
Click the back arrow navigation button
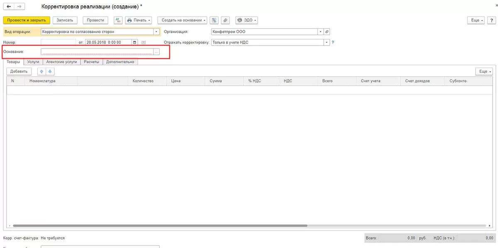(x=9, y=7)
